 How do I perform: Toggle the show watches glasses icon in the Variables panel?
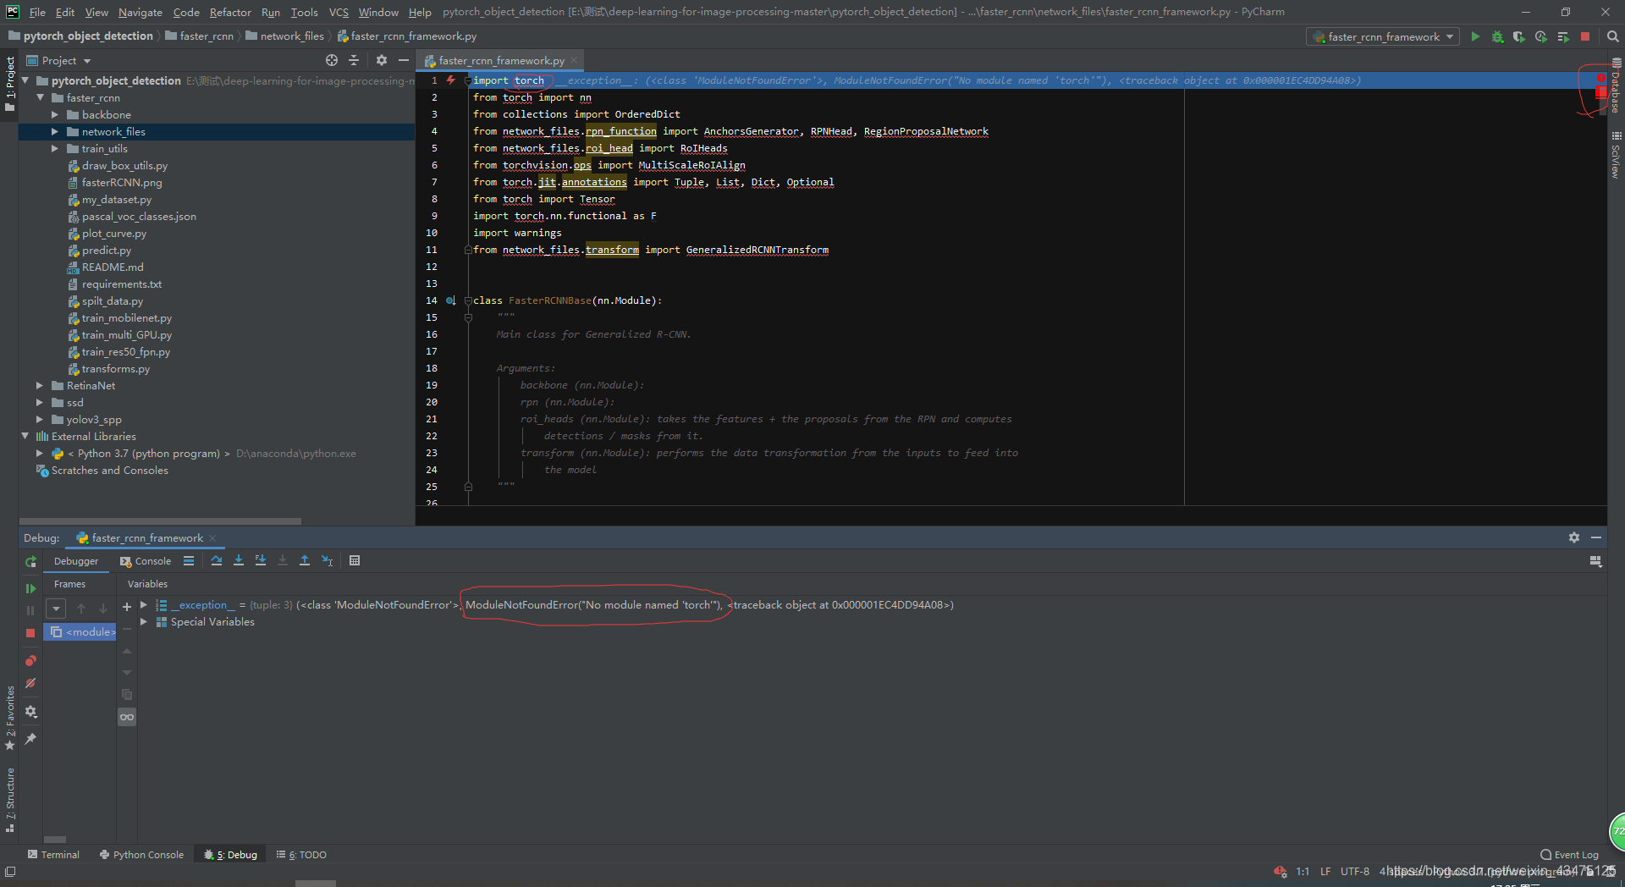click(127, 717)
